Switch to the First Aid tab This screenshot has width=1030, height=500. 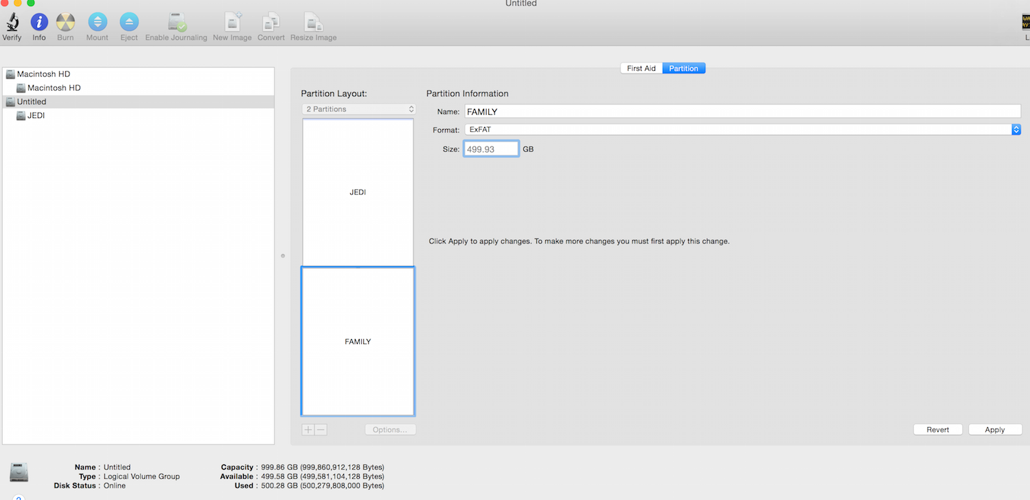tap(641, 69)
